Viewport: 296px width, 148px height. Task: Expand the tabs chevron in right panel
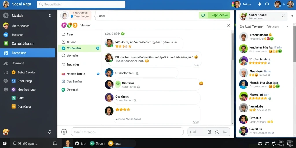(287, 27)
